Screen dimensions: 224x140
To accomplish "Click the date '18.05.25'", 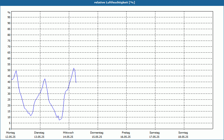I will [183, 137].
